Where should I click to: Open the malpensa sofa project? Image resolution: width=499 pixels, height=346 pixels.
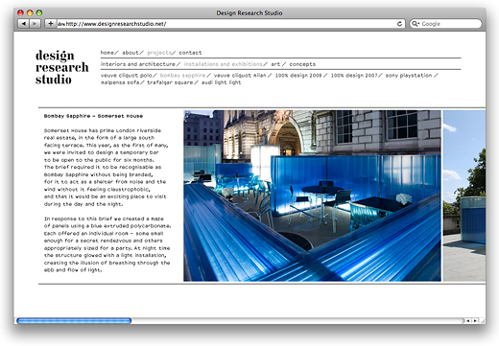click(x=120, y=82)
